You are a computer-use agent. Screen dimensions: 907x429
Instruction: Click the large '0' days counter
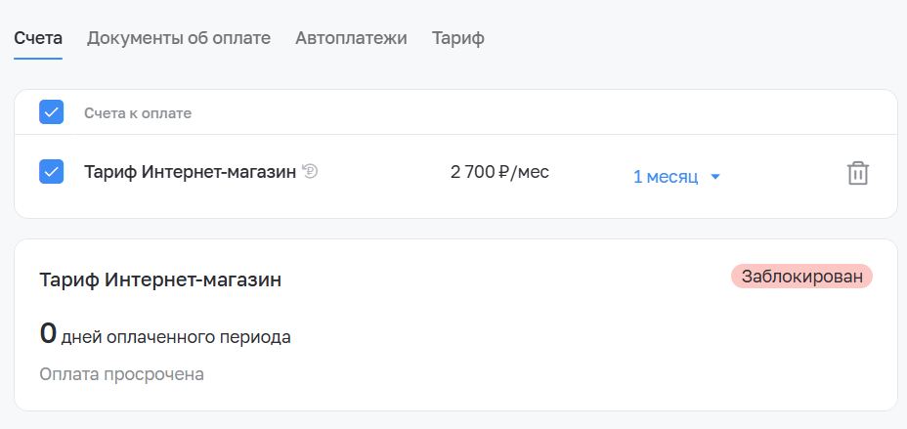(x=48, y=333)
